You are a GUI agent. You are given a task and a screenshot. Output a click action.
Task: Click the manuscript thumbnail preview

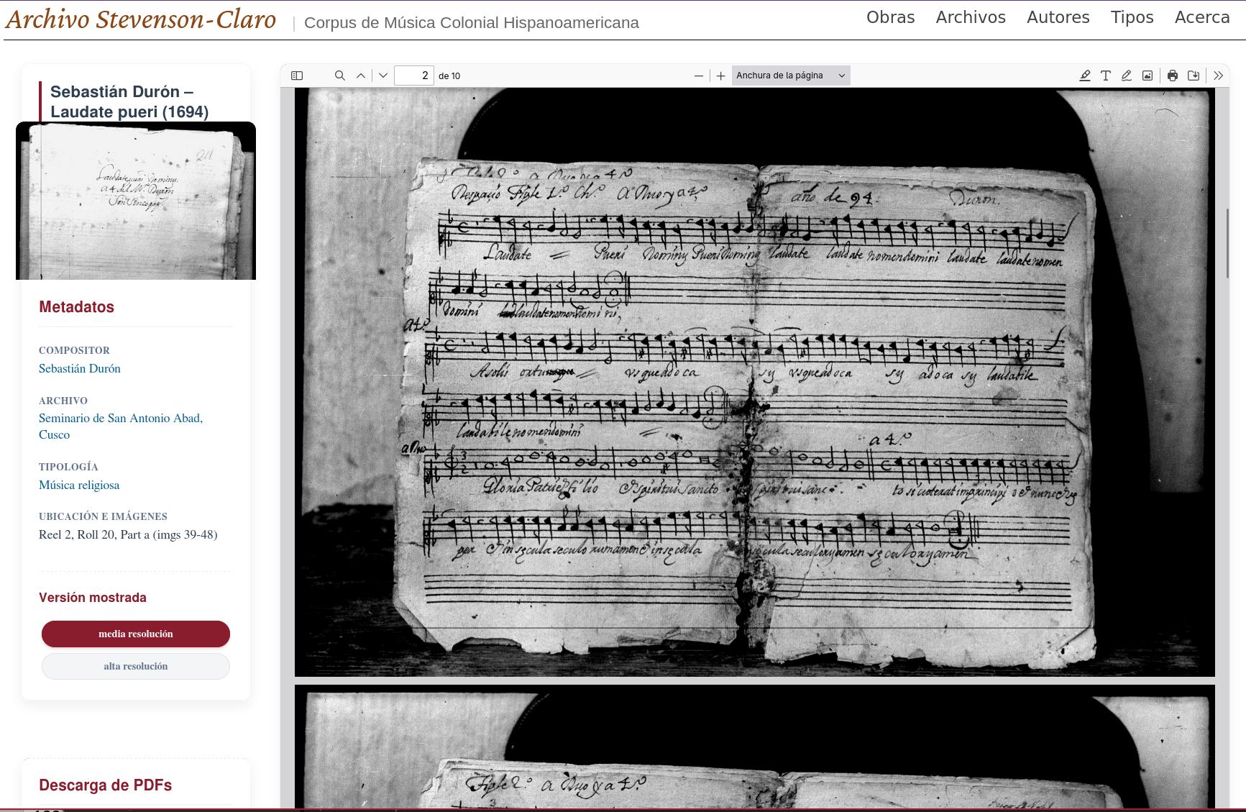click(x=136, y=201)
